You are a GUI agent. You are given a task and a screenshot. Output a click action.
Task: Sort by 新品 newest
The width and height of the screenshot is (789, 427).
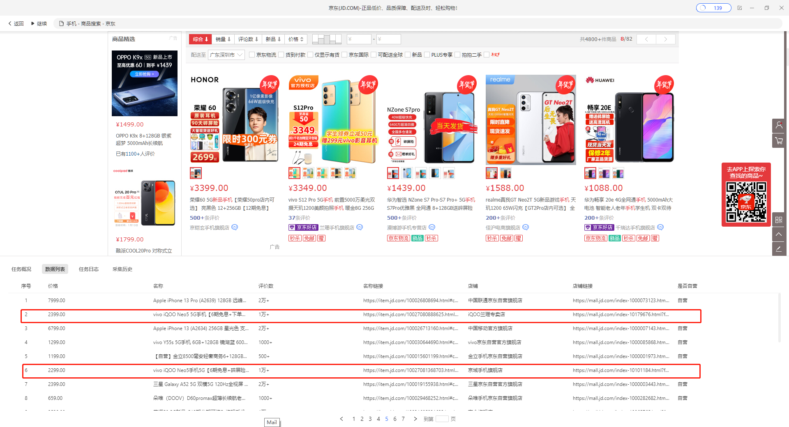273,39
